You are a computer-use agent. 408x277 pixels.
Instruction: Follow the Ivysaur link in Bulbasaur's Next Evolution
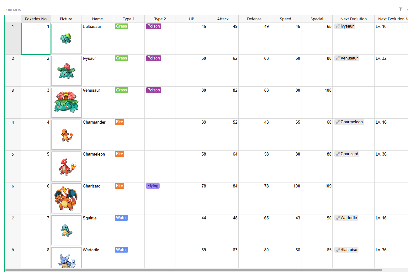point(345,26)
